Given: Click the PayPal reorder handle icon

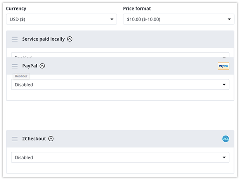Looking at the screenshot, I should [15, 66].
